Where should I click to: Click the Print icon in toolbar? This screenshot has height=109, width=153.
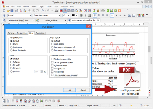pos(17,11)
